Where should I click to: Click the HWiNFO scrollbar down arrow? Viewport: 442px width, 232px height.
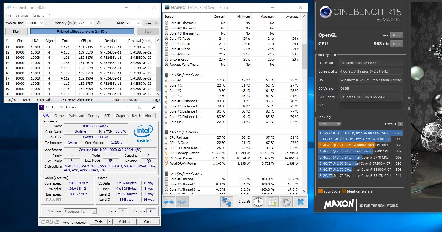(304, 191)
